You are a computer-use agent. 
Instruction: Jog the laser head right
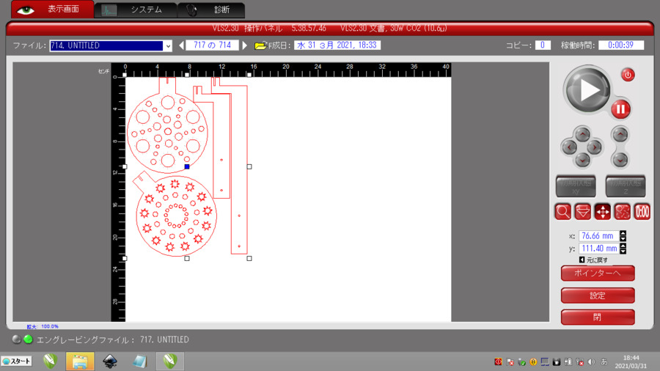594,147
